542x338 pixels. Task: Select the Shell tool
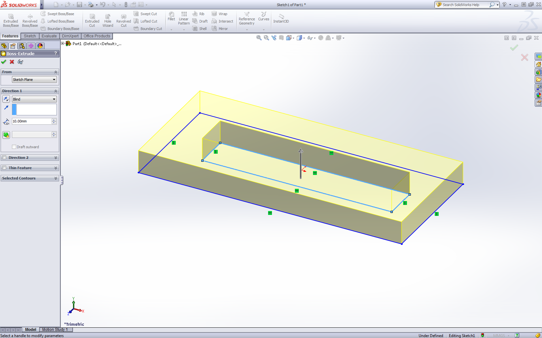point(200,29)
